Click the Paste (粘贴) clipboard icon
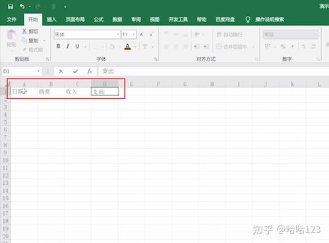 (11, 35)
